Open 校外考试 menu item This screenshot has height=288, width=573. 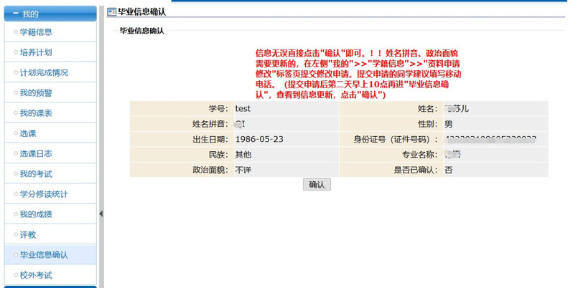coord(35,275)
